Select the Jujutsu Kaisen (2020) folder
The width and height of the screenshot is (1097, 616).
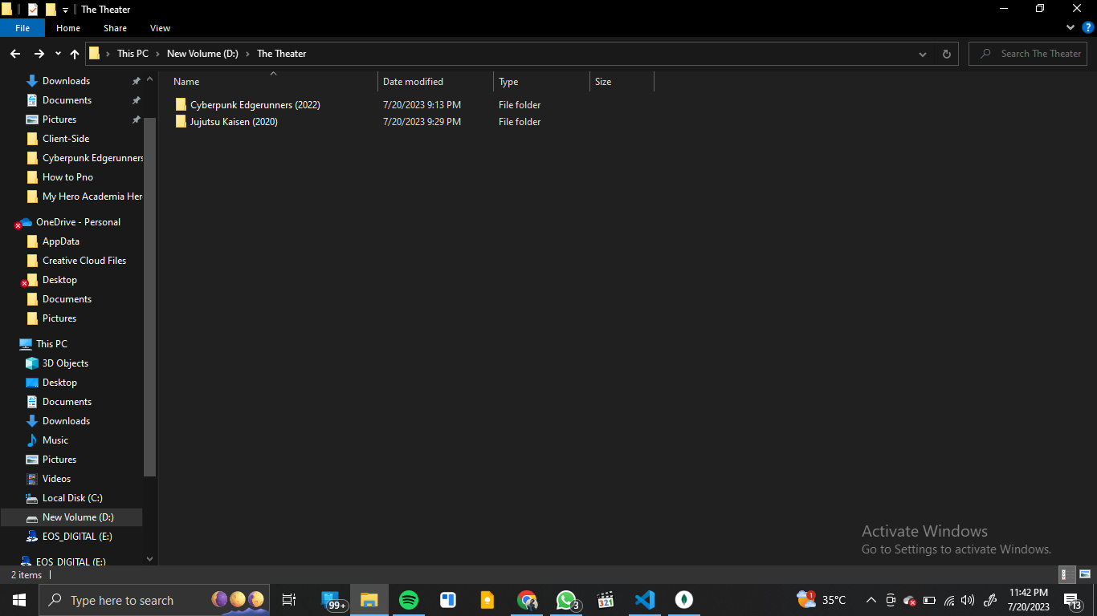click(233, 122)
